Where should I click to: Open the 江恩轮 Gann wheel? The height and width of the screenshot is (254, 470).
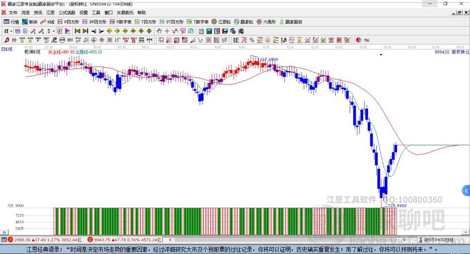click(221, 22)
